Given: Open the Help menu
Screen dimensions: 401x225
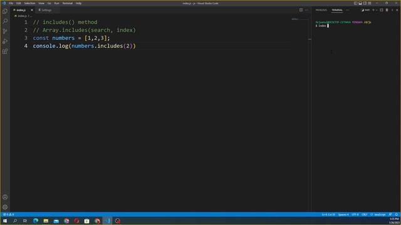Looking at the screenshot, I should click(x=78, y=3).
